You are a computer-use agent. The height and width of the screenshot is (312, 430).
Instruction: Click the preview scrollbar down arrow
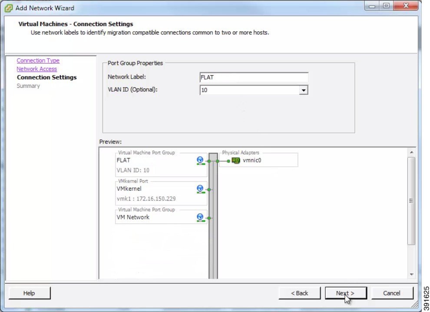[x=411, y=274]
